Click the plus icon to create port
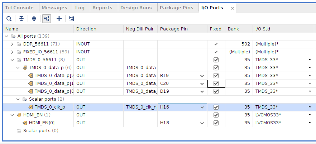This screenshot has height=144, width=316. tap(59, 19)
